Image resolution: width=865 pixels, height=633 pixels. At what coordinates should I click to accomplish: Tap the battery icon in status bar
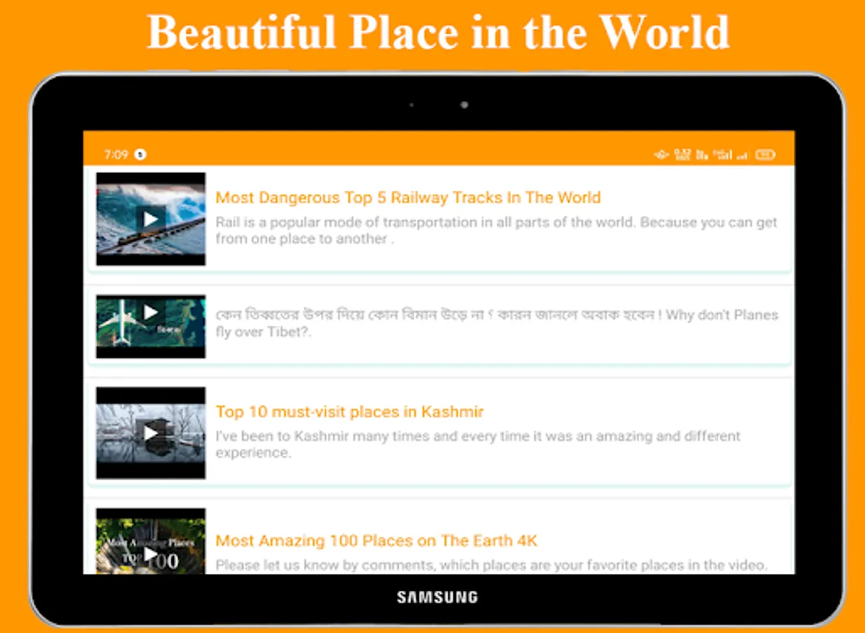765,155
